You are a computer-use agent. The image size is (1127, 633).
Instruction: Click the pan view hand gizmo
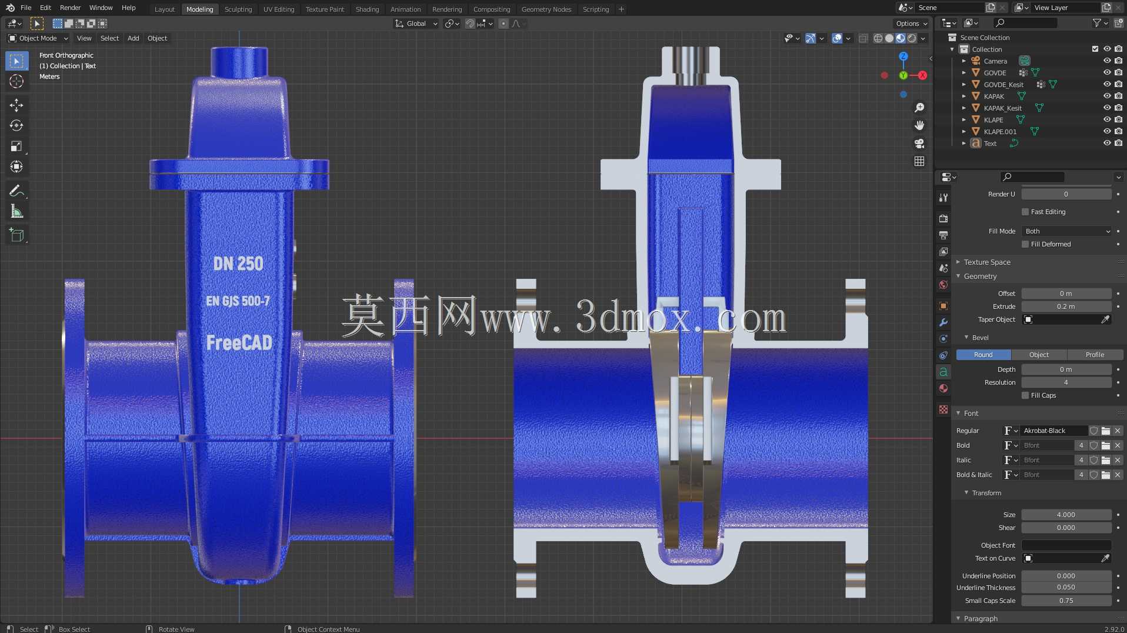[919, 125]
